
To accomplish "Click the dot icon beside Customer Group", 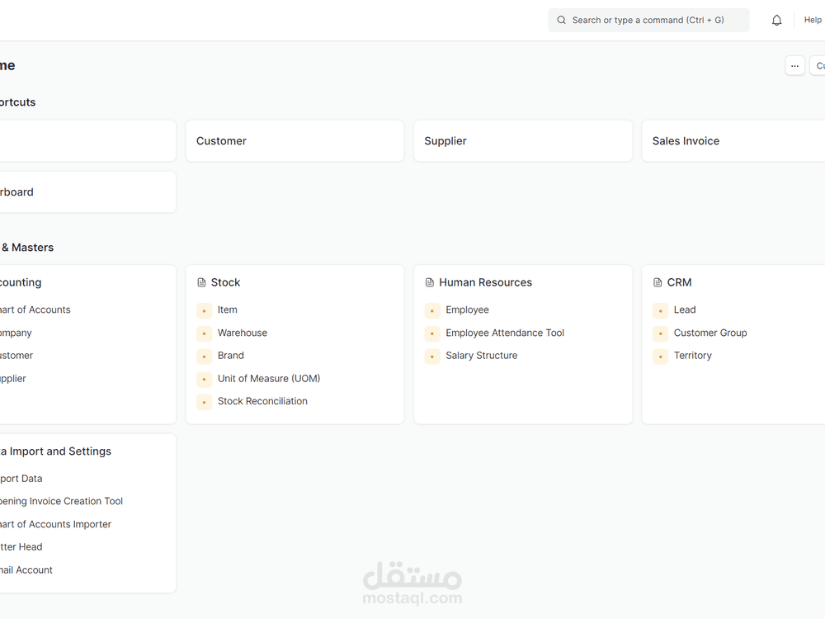I will click(660, 333).
